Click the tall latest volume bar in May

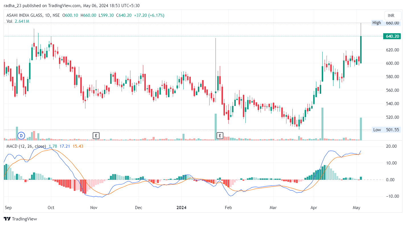click(361, 129)
